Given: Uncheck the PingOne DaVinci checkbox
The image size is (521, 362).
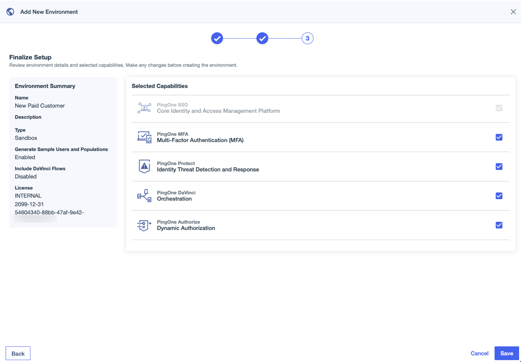Looking at the screenshot, I should pos(499,196).
